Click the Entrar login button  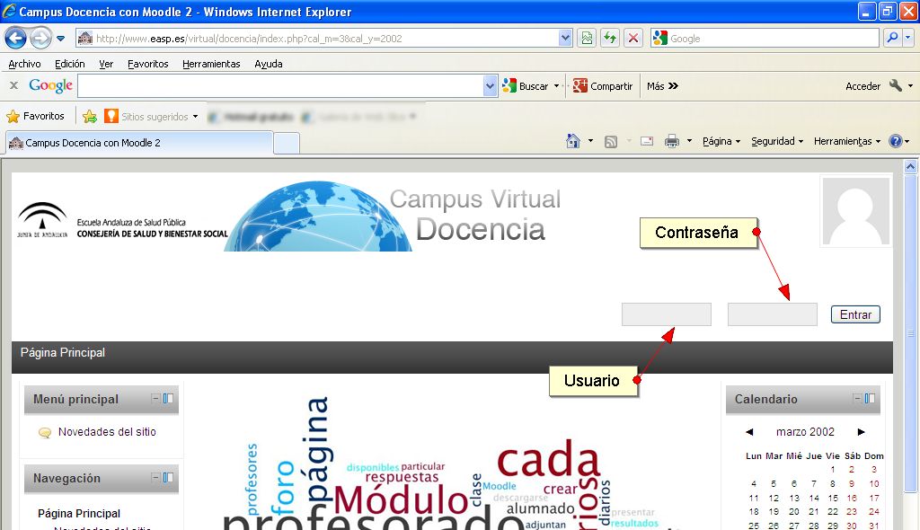click(855, 314)
